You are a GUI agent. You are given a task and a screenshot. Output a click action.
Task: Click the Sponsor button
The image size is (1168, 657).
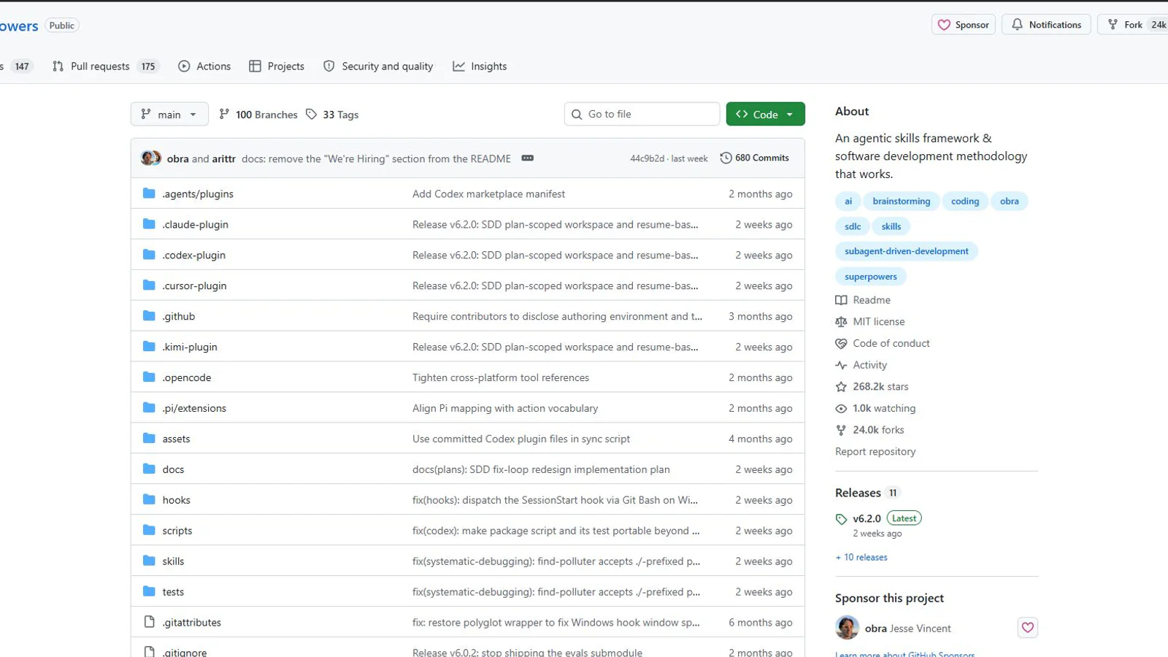pos(964,25)
